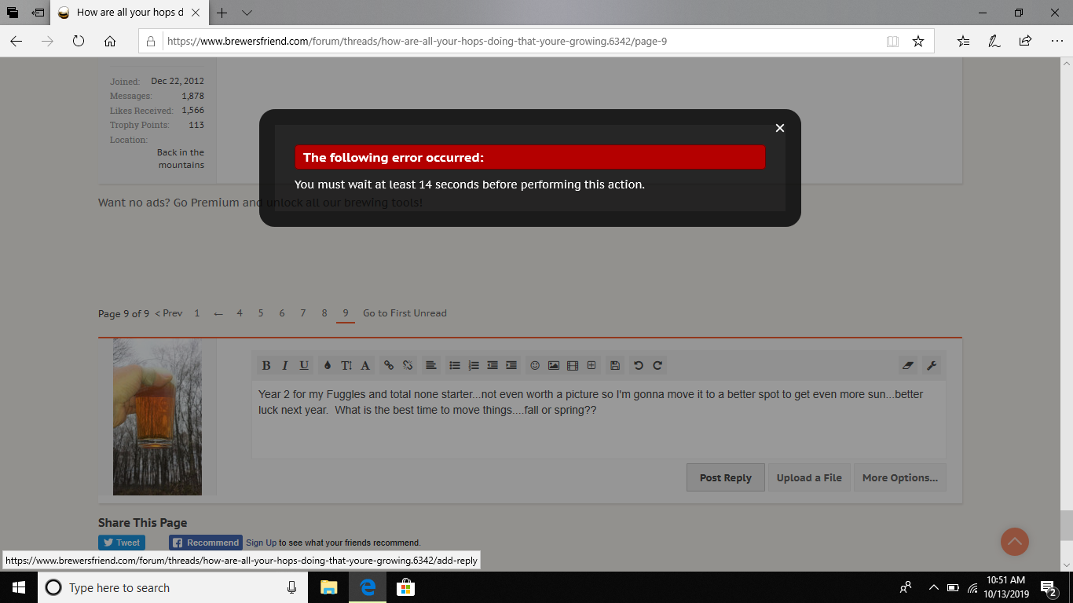Open the text alignment dropdown
Screen dimensions: 1073x603
coord(431,365)
